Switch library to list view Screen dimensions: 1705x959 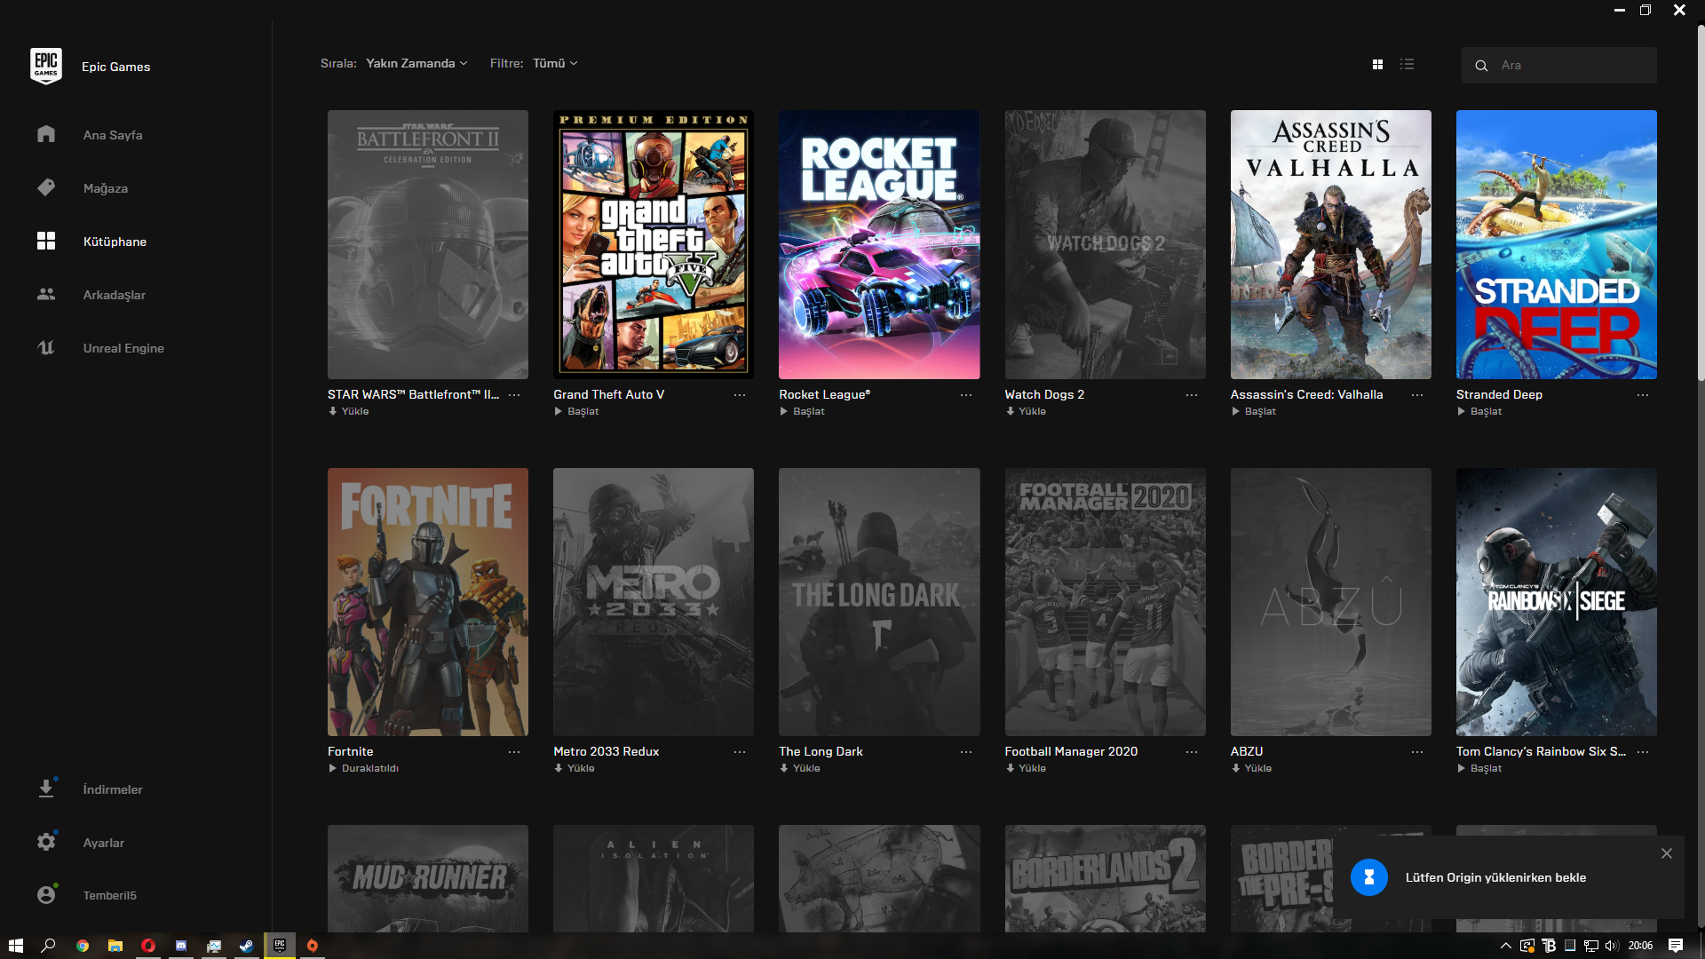click(1407, 64)
